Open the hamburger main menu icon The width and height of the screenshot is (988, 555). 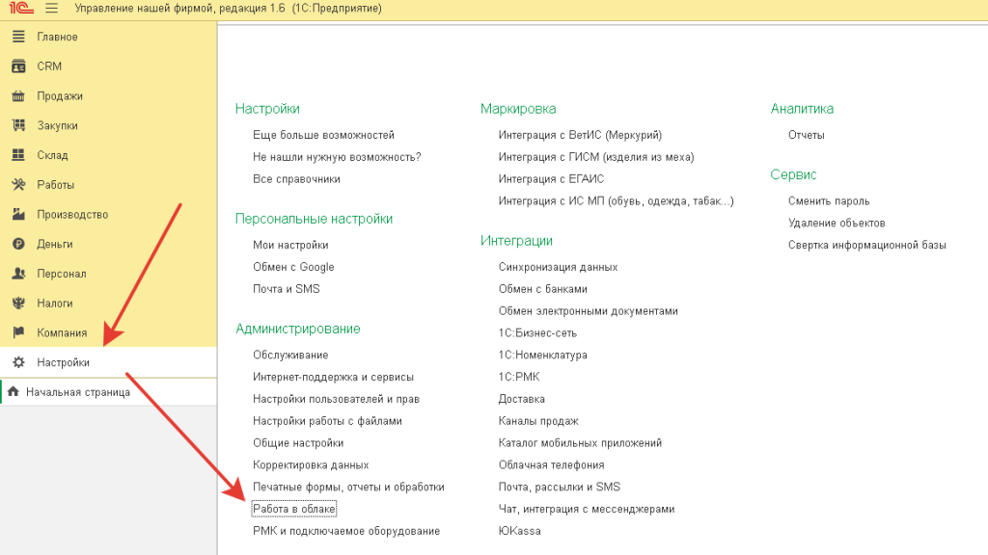point(52,8)
